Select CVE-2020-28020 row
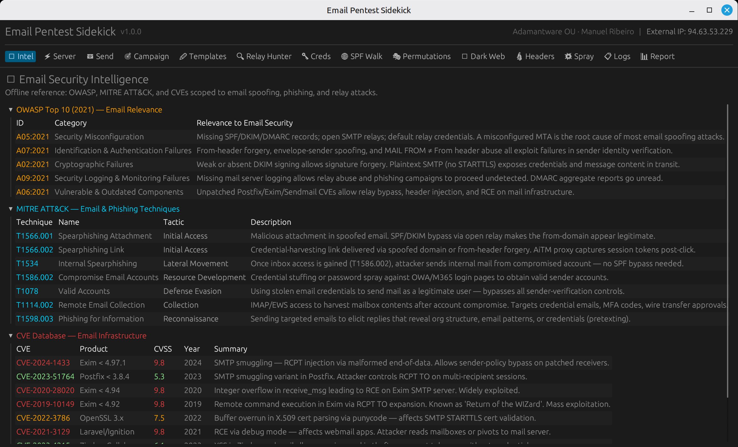This screenshot has width=738, height=447. [314, 390]
